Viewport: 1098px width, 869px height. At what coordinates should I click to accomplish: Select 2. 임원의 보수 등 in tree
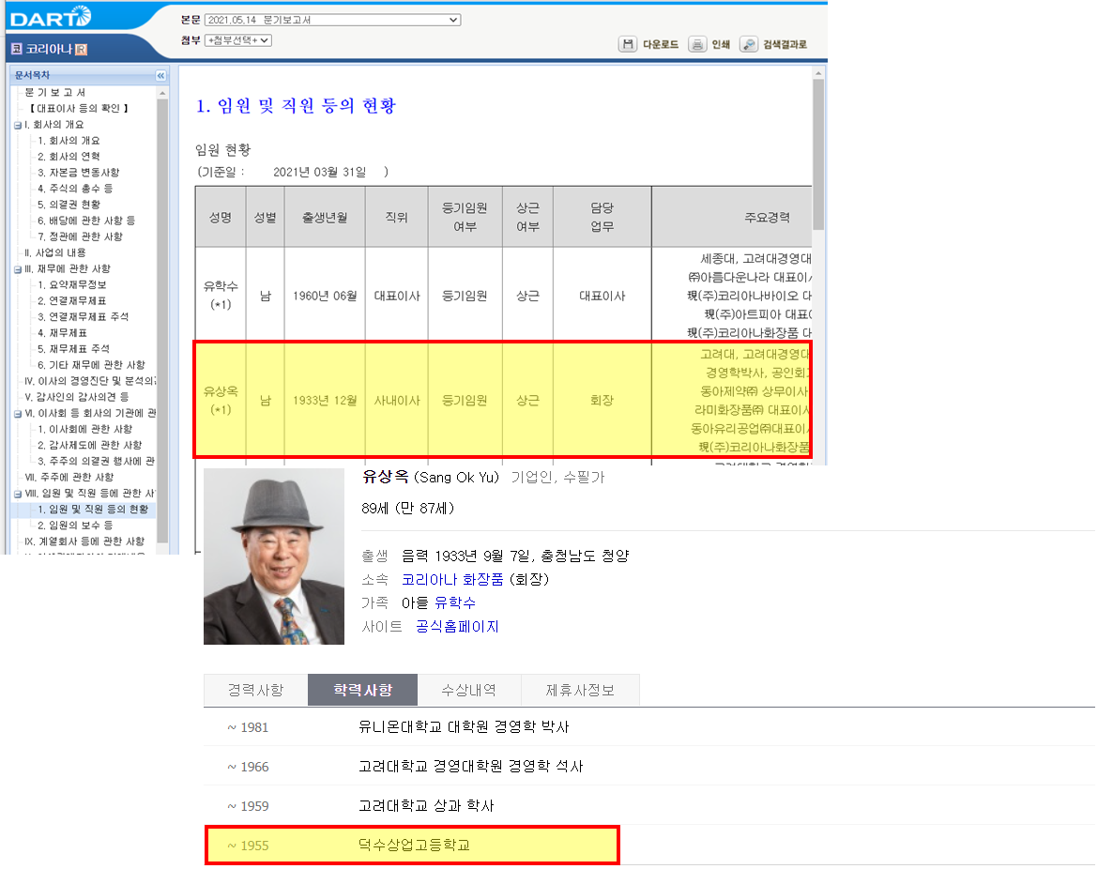click(x=75, y=526)
